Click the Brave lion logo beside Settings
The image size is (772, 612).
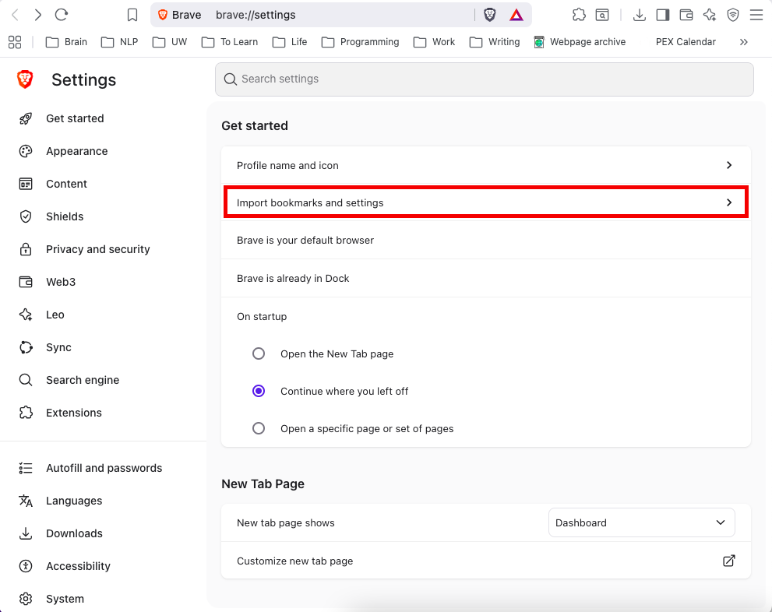point(25,79)
